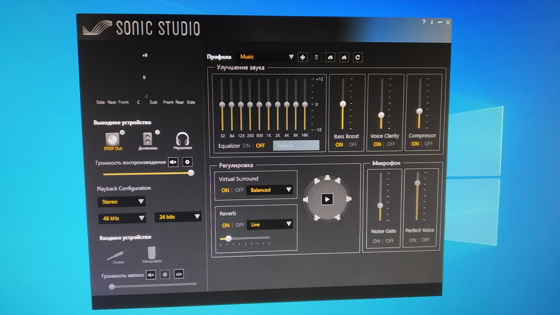This screenshot has height=315, width=560.
Task: Click Noise Gate OFF label
Action: pyautogui.click(x=390, y=241)
